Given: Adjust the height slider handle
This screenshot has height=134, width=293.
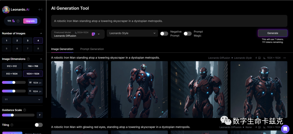Looking at the screenshot, I should tap(14, 91).
